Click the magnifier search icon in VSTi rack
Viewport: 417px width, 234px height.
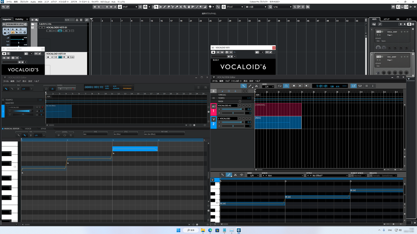click(380, 24)
